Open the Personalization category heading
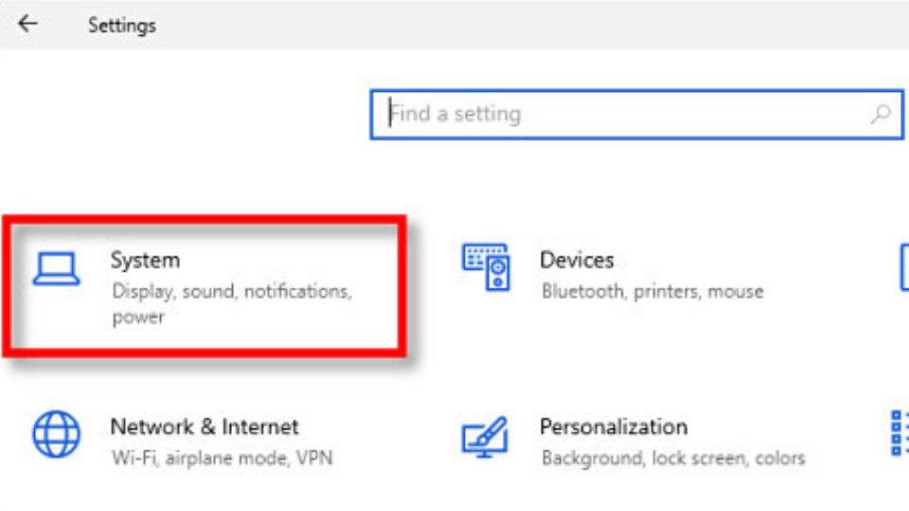 tap(614, 427)
